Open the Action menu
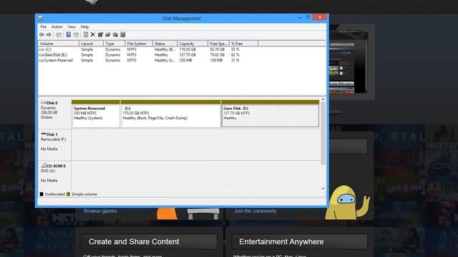458x257 pixels. tap(57, 27)
